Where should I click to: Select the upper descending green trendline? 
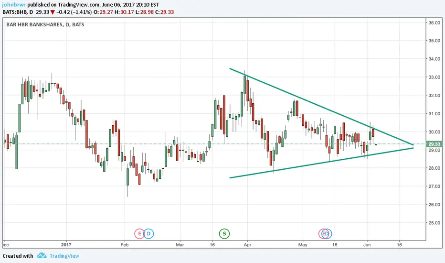[321, 107]
